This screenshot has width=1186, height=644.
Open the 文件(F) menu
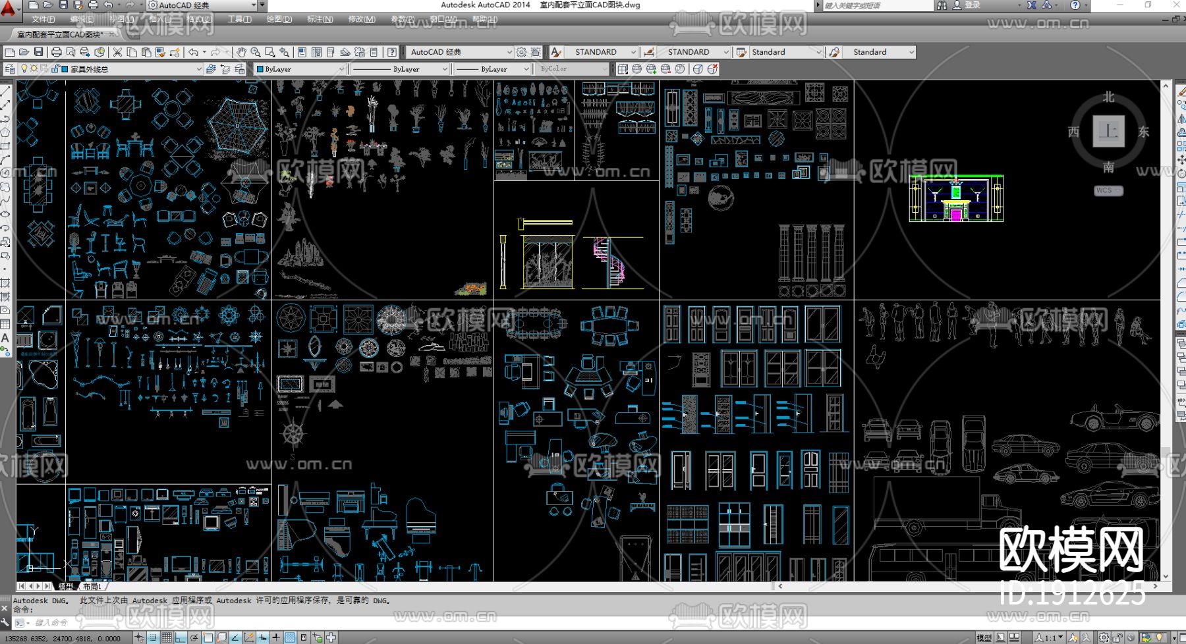point(43,20)
